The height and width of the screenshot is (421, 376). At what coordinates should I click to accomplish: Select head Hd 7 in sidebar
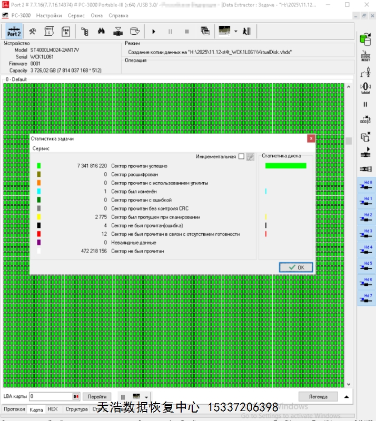pos(365,298)
